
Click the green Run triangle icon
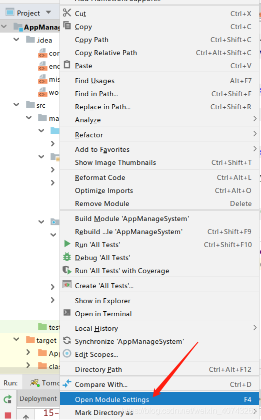(67, 244)
